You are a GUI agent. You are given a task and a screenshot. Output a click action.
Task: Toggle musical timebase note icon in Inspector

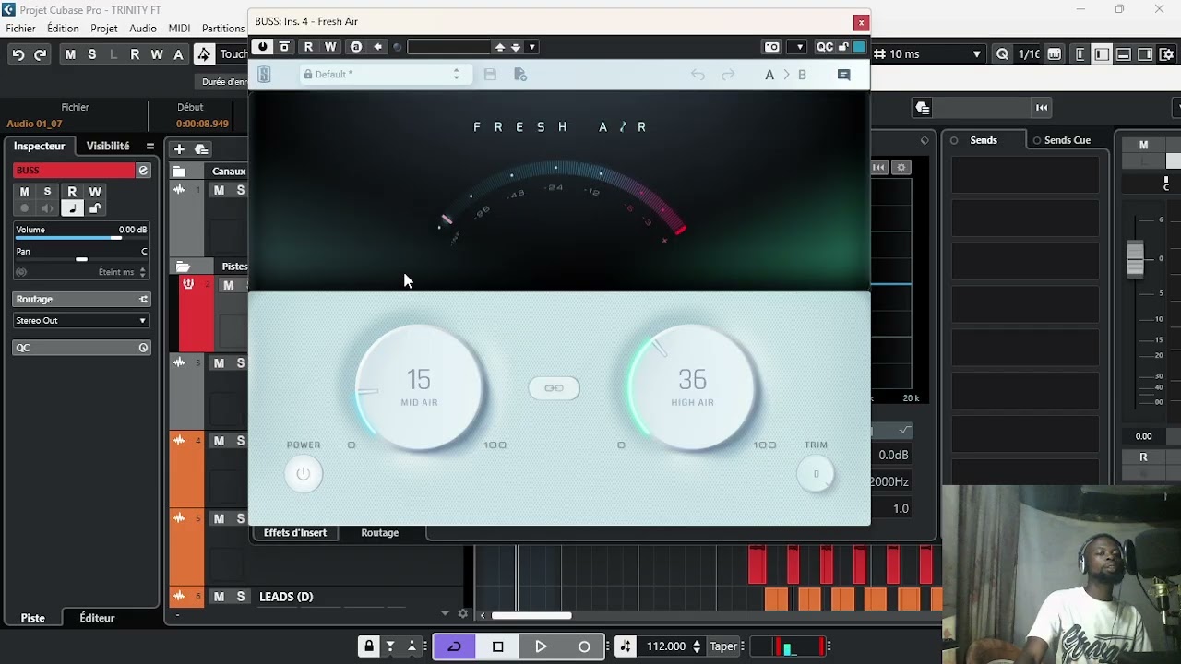(72, 209)
